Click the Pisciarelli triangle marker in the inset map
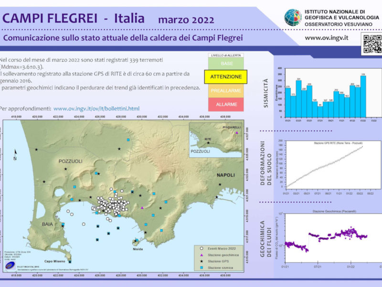Screen dimensions: 382x287 coord(236,133)
